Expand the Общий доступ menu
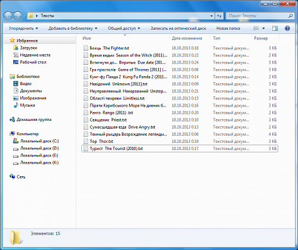The width and height of the screenshot is (298, 250). 124,29
